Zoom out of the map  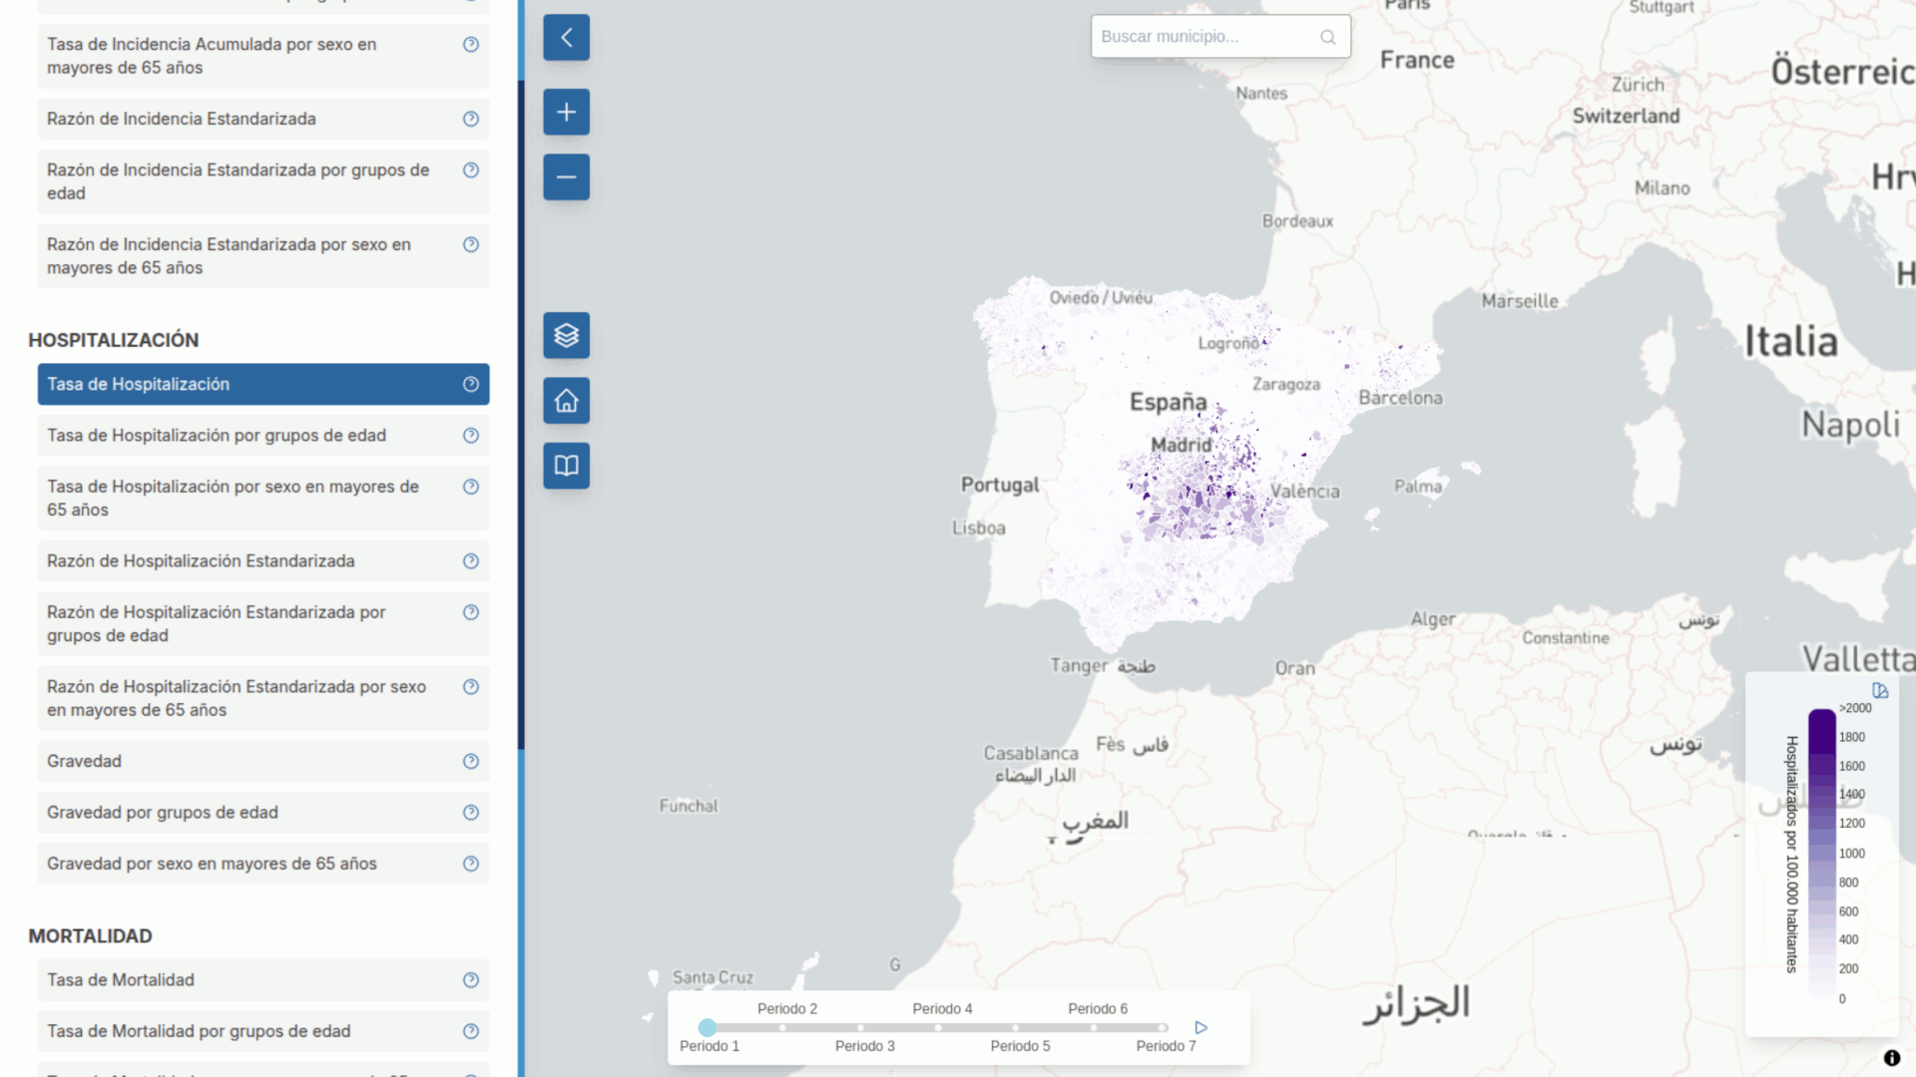click(x=566, y=178)
